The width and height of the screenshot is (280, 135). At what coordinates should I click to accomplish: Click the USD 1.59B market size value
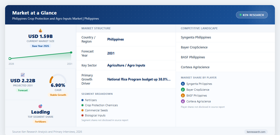point(40,36)
